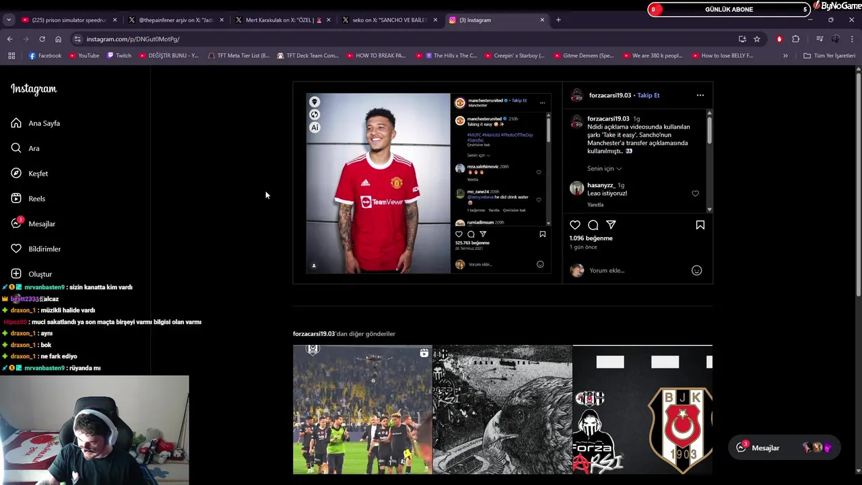Open the floating Mesajlar chat button
Screen dimensions: 862x485
tap(784, 448)
